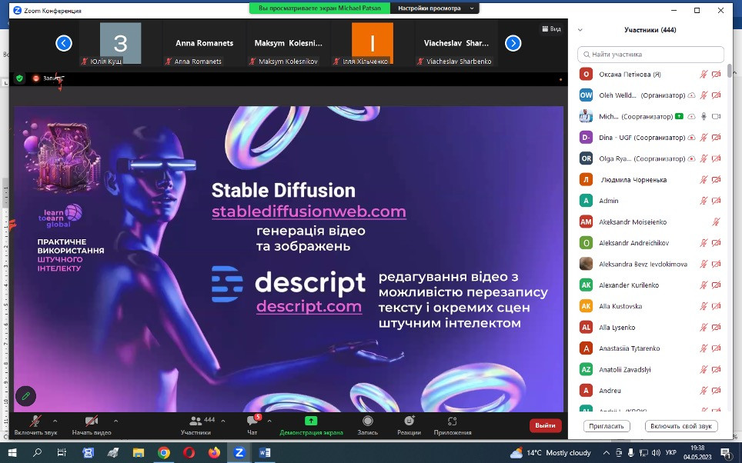Select Anna Romanets video thumbnail
The width and height of the screenshot is (742, 463).
205,43
